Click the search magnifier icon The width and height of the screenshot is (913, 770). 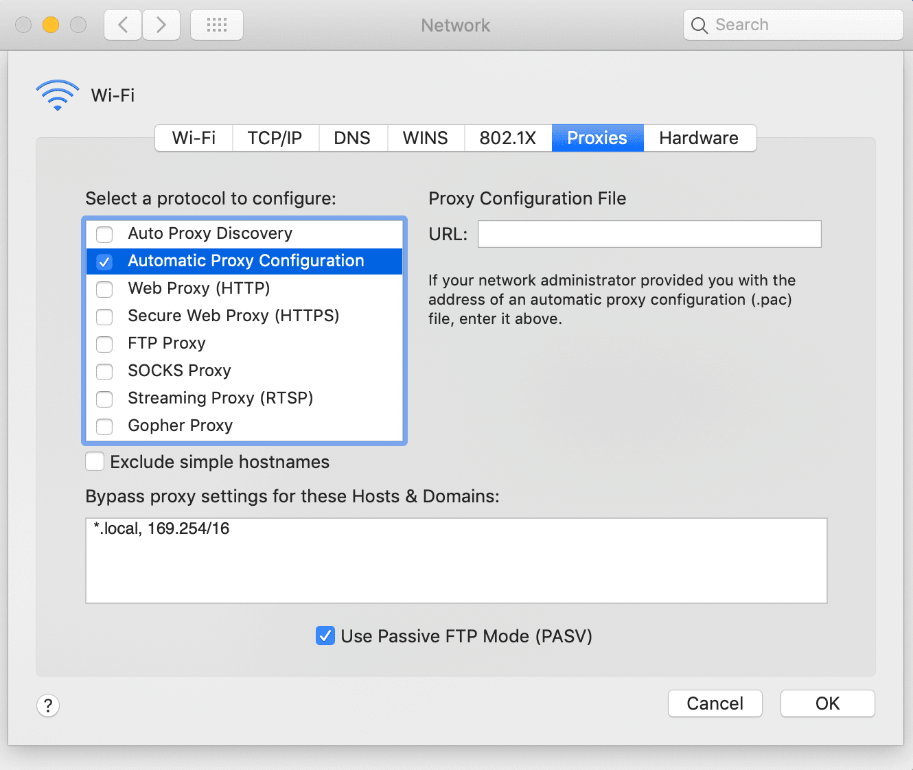point(700,25)
